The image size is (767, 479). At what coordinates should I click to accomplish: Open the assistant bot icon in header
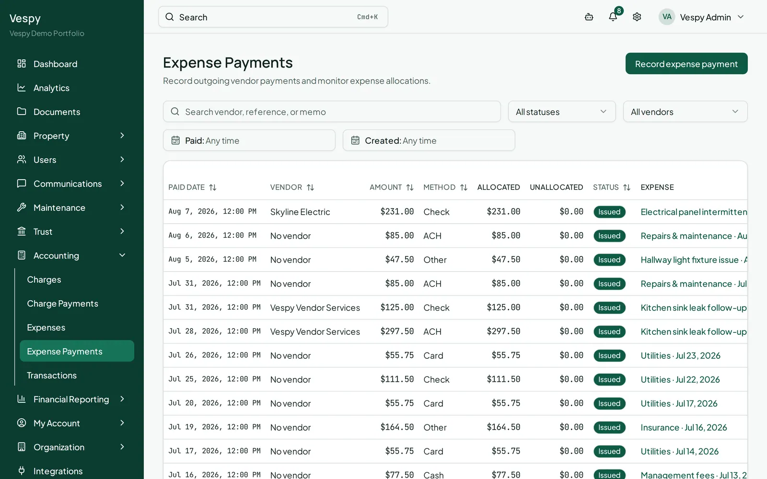pos(589,17)
